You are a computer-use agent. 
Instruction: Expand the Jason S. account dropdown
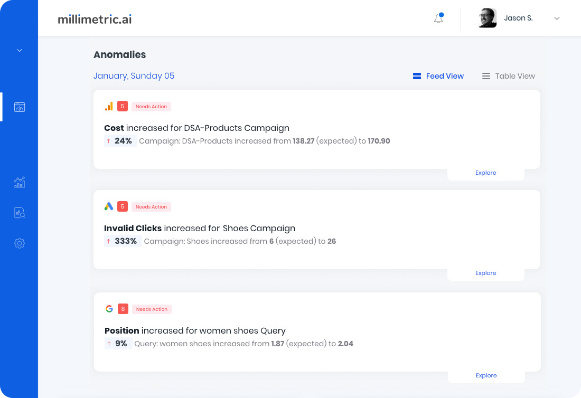coord(557,18)
